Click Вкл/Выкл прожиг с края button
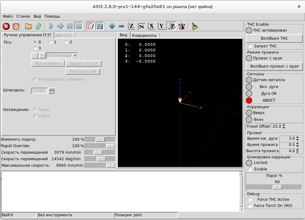Viewport: 305px width, 220px height. pos(274,66)
